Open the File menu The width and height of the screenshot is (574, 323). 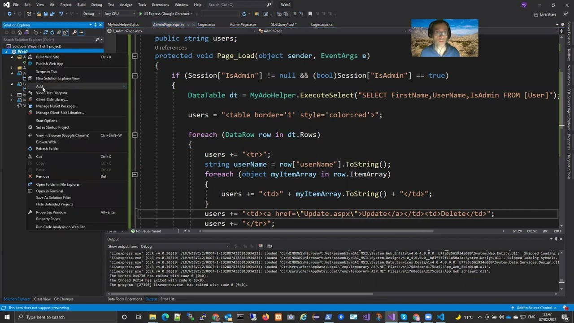click(x=16, y=5)
